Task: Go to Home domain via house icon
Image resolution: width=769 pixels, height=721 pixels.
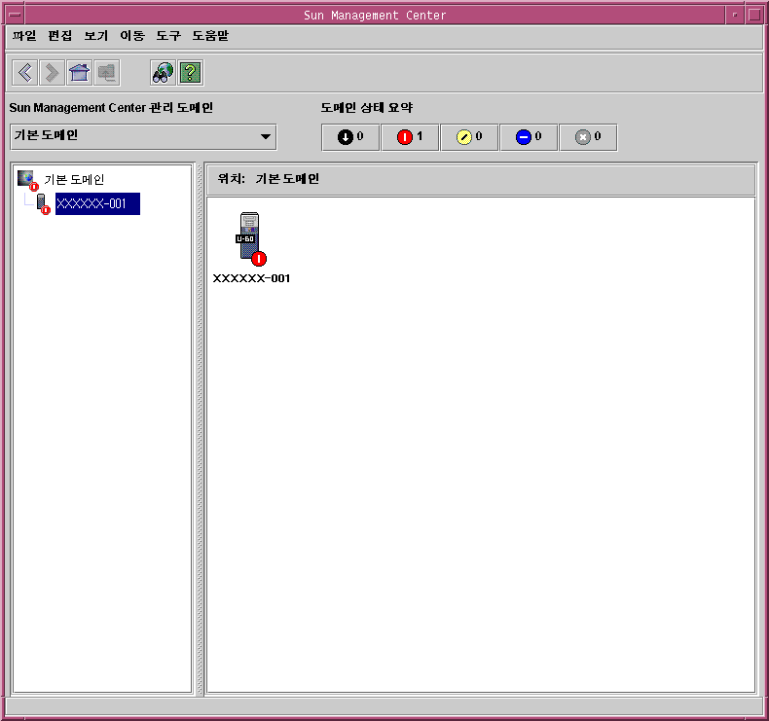Action: point(80,73)
